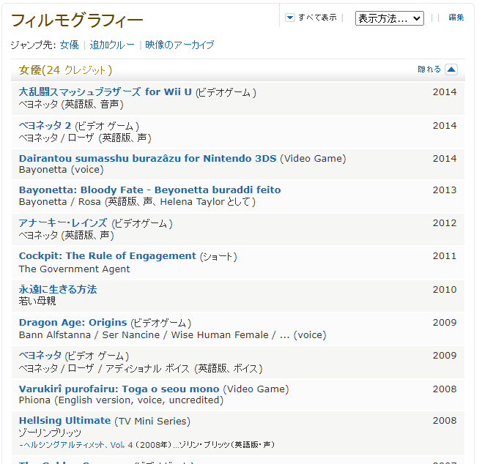The width and height of the screenshot is (482, 464).
Task: Click the ジャンプ先 label
Action: pyautogui.click(x=33, y=45)
